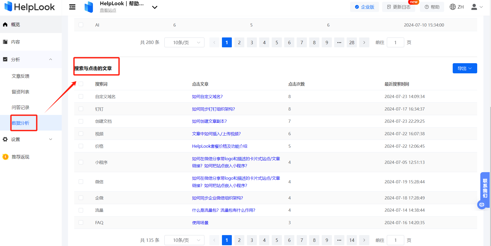Screen dimensions: 491x246
Task: Open article 使用场景
Action: (200, 223)
